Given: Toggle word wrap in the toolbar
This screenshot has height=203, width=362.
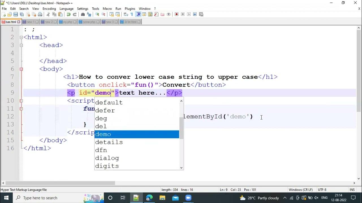Looking at the screenshot, I should (x=126, y=14).
